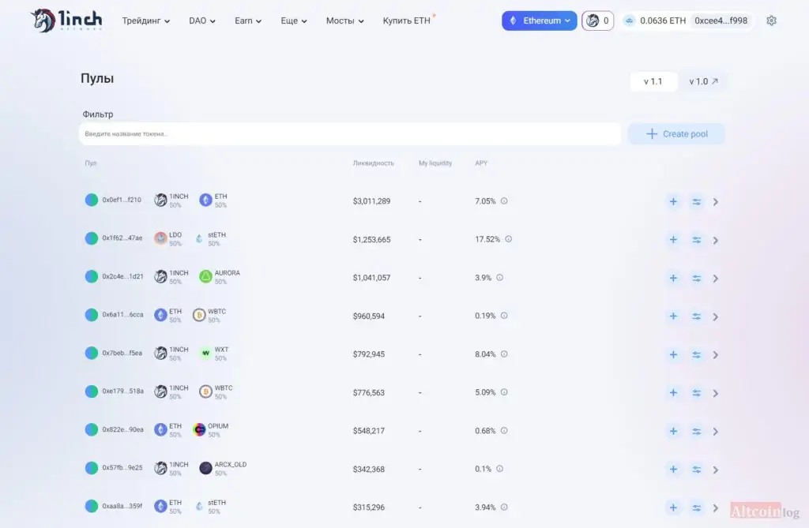Image resolution: width=809 pixels, height=528 pixels.
Task: Sort by Ликвидность column header
Action: [374, 163]
